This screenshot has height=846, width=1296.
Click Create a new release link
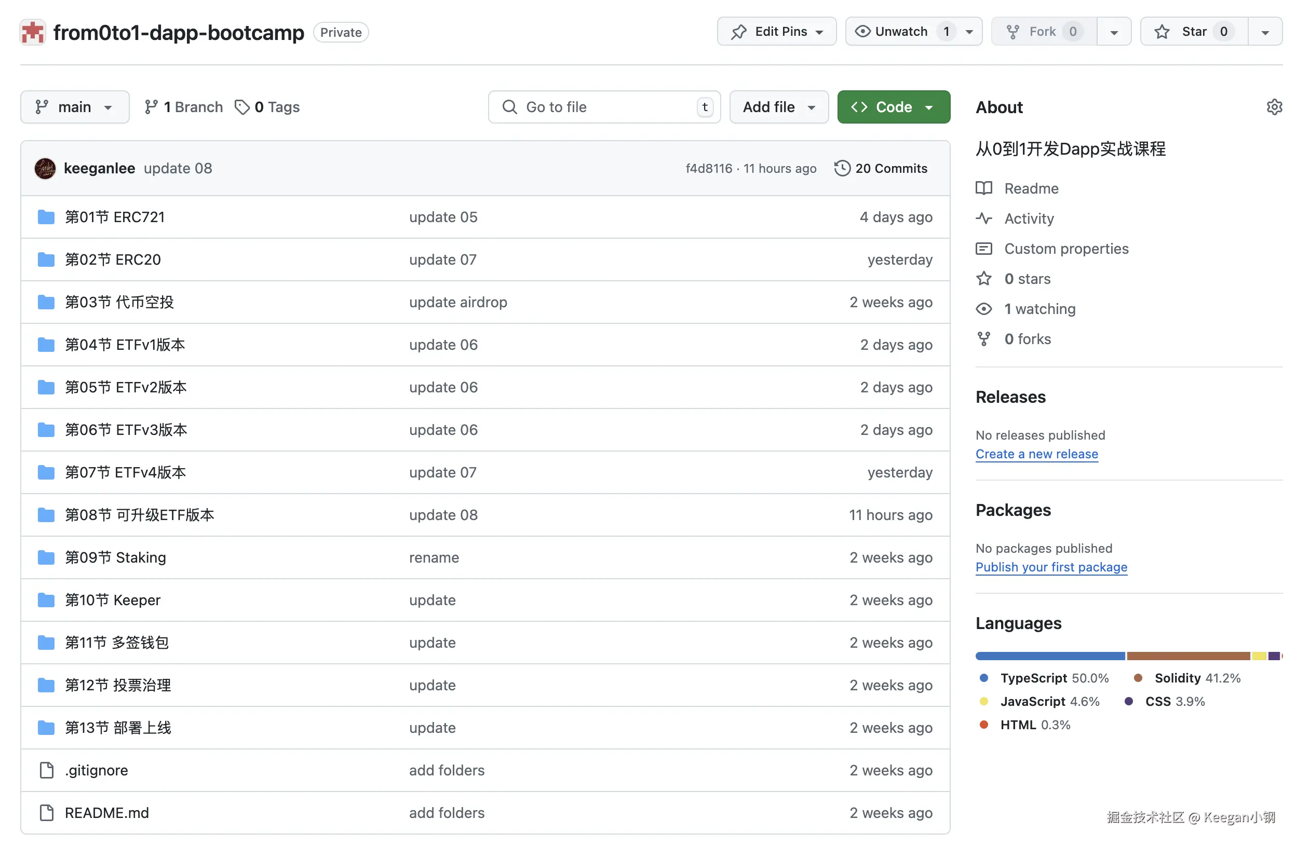[x=1036, y=454]
